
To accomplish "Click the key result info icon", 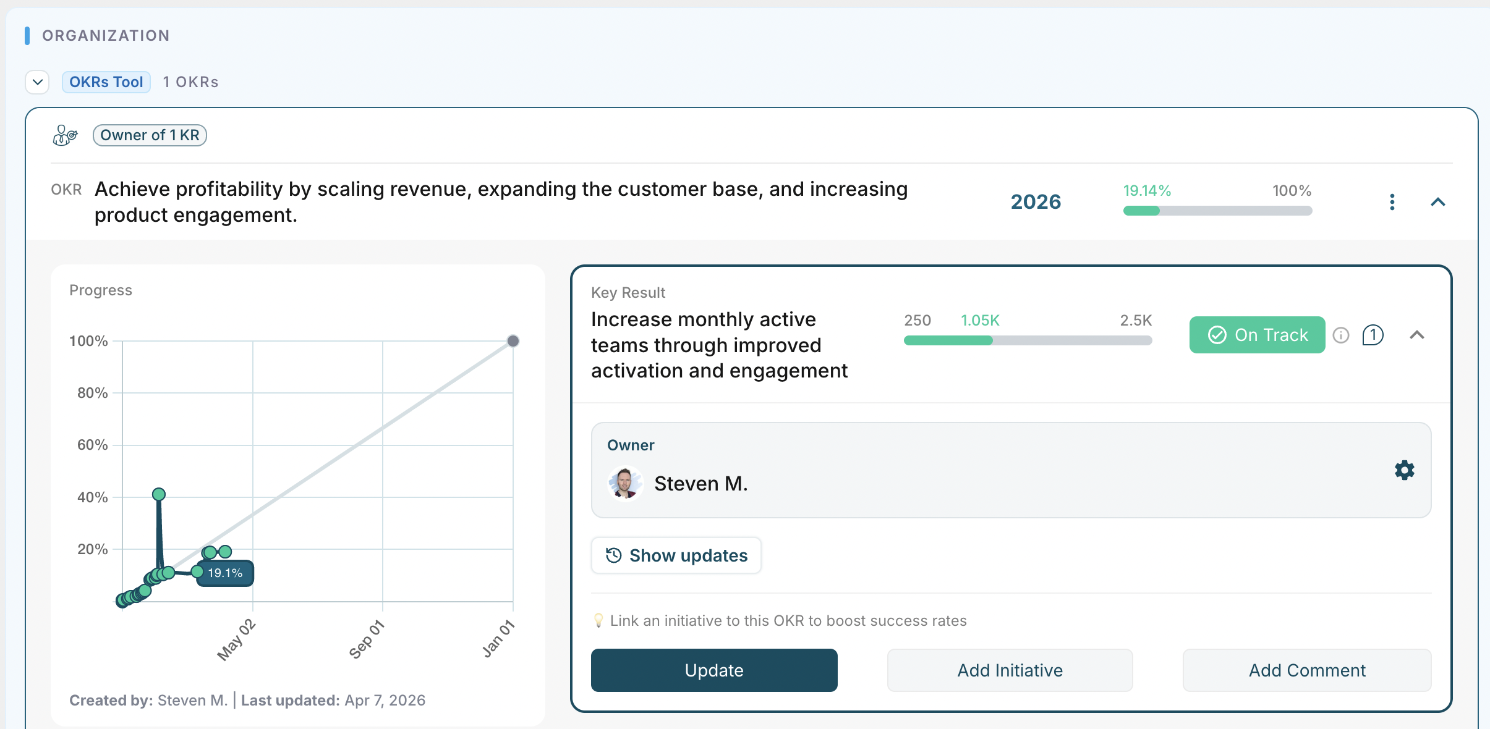I will point(1340,335).
